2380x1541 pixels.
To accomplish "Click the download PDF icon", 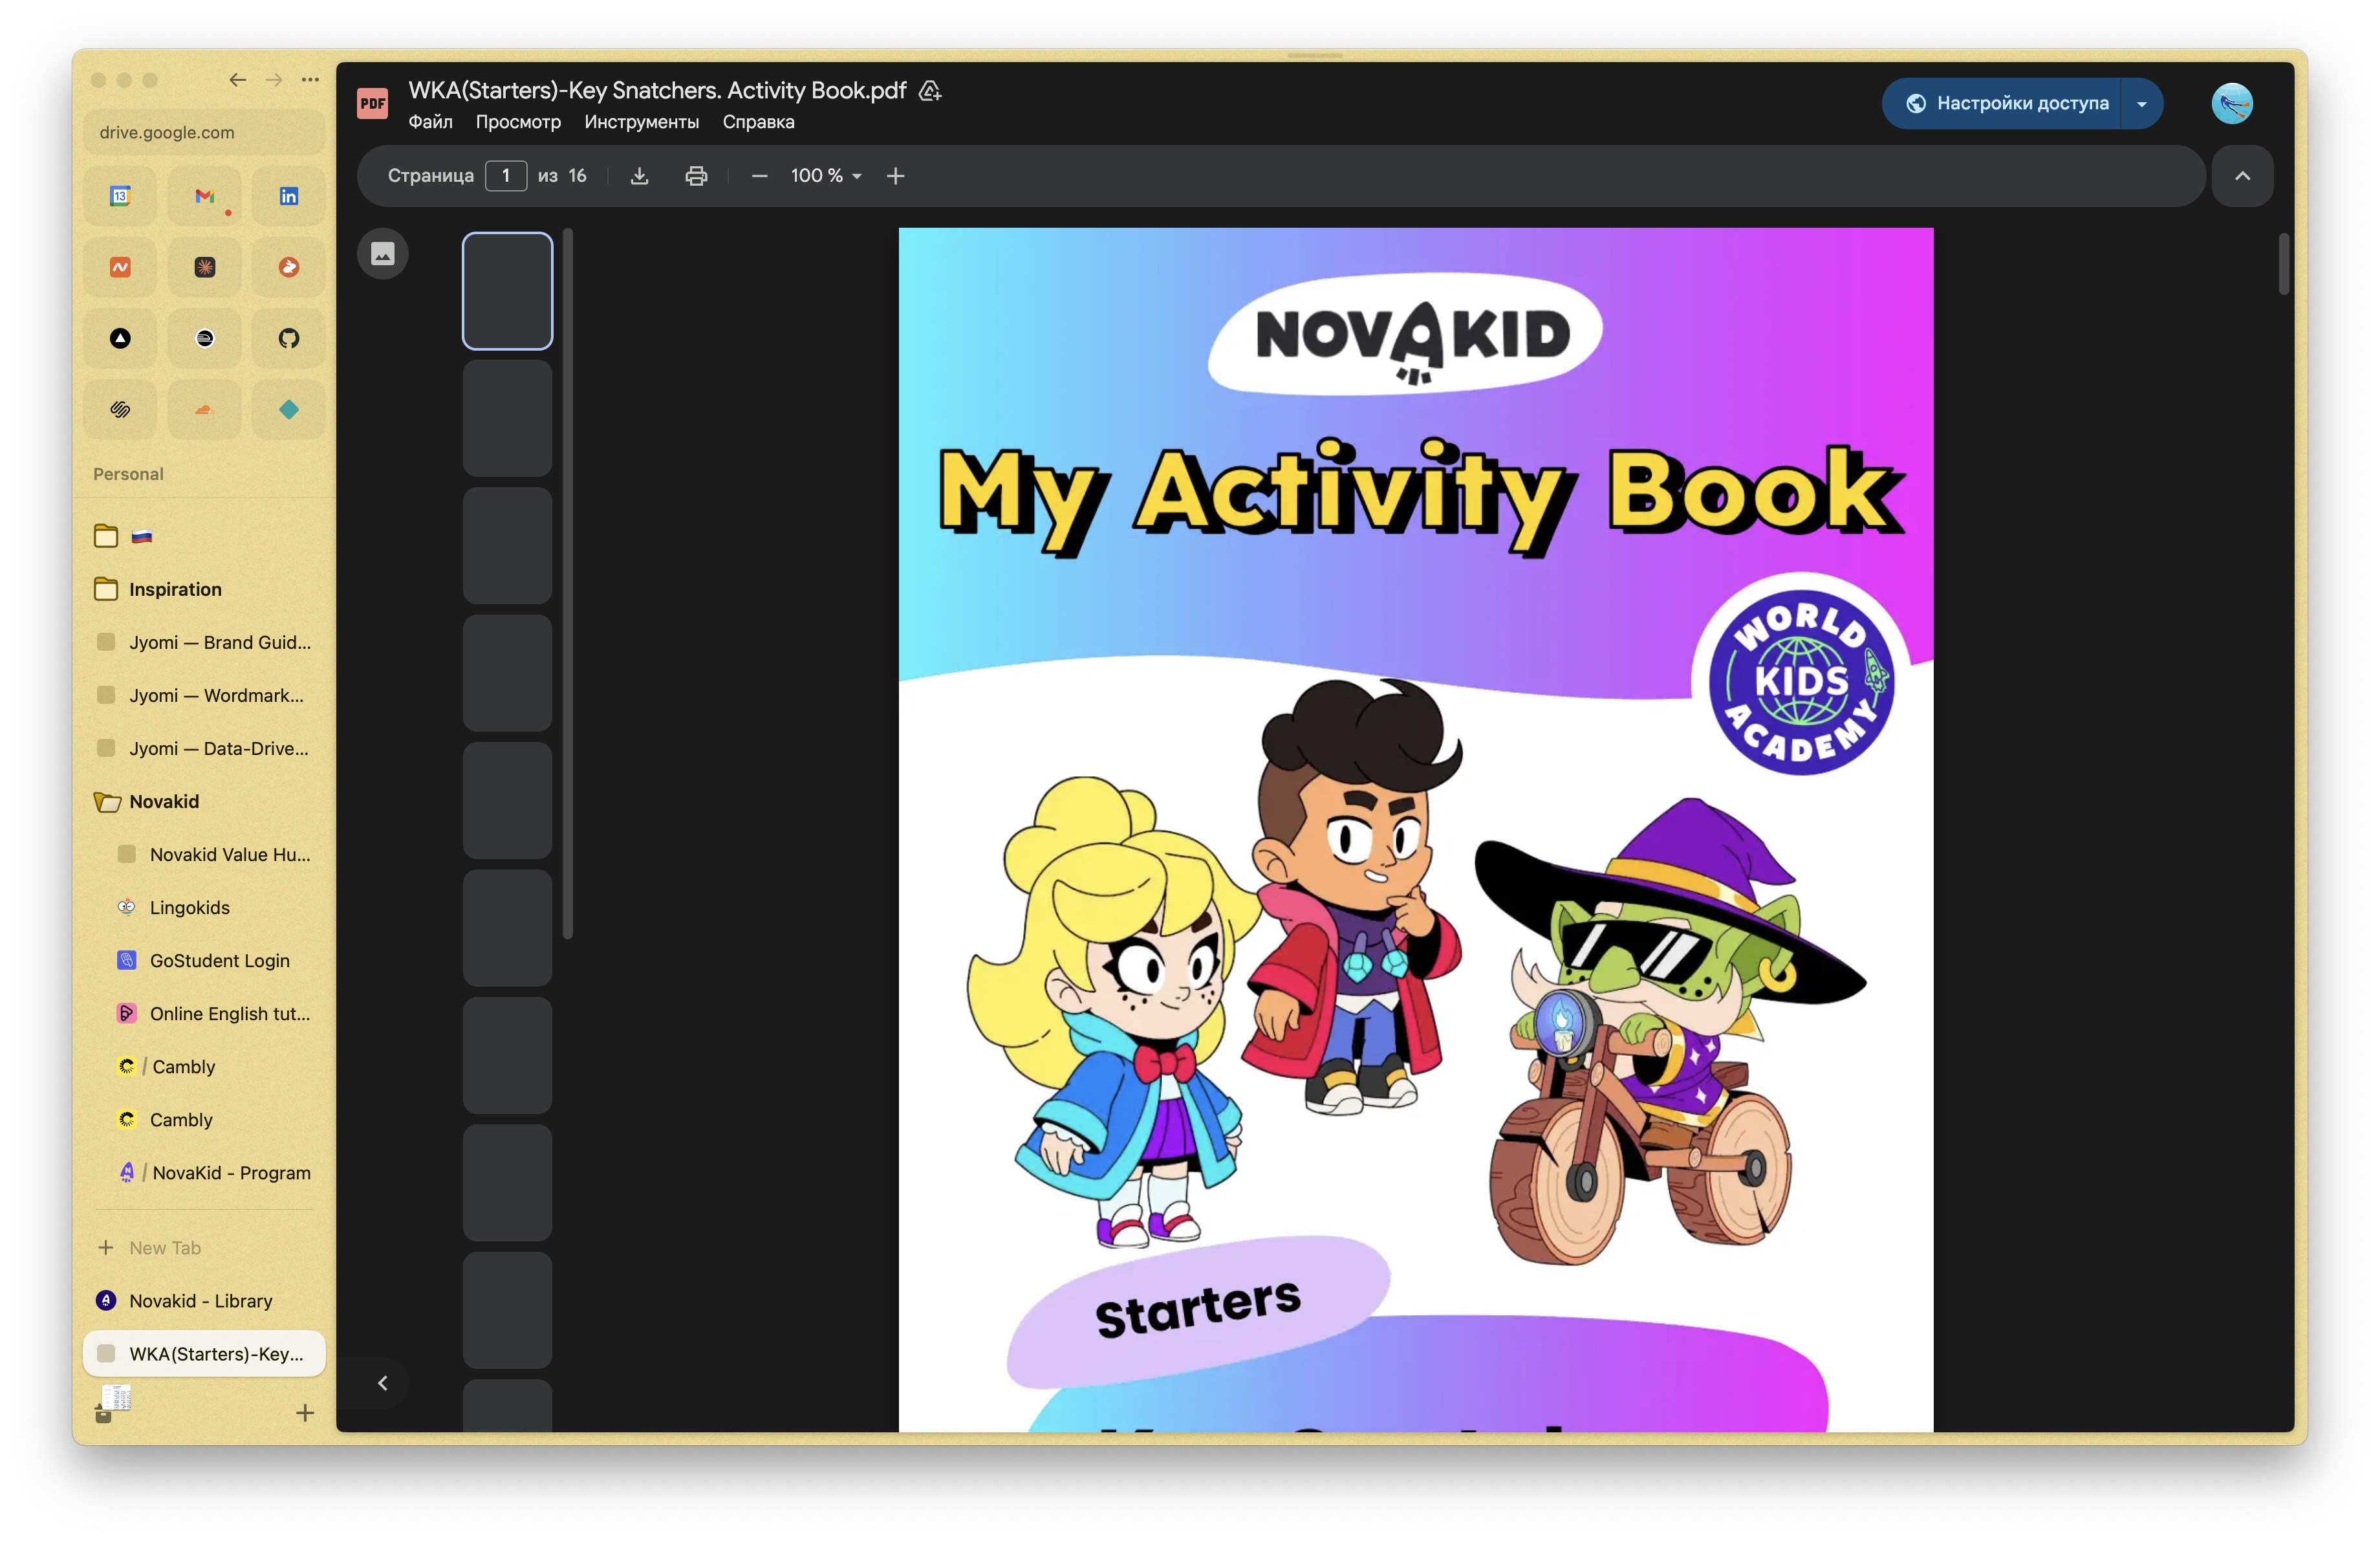I will coord(639,176).
